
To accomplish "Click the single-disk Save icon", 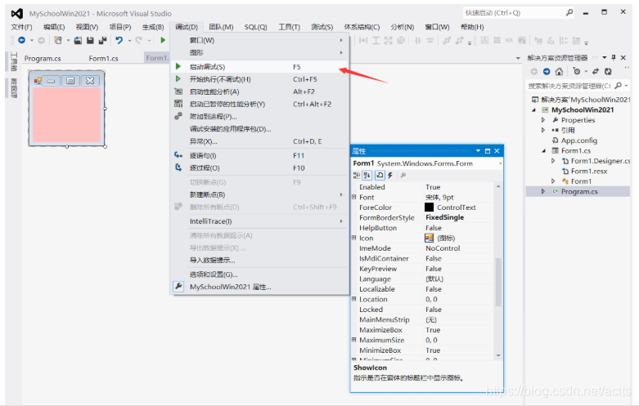I will coord(90,40).
